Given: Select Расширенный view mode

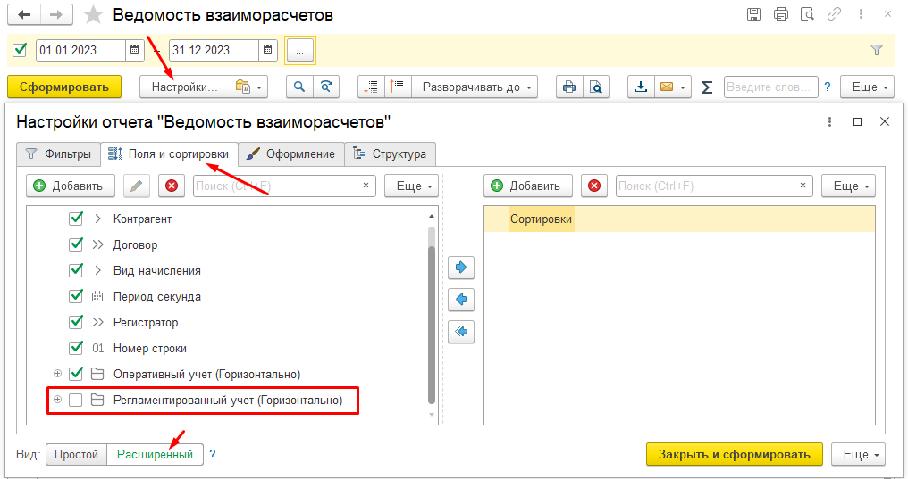Looking at the screenshot, I should 156,454.
